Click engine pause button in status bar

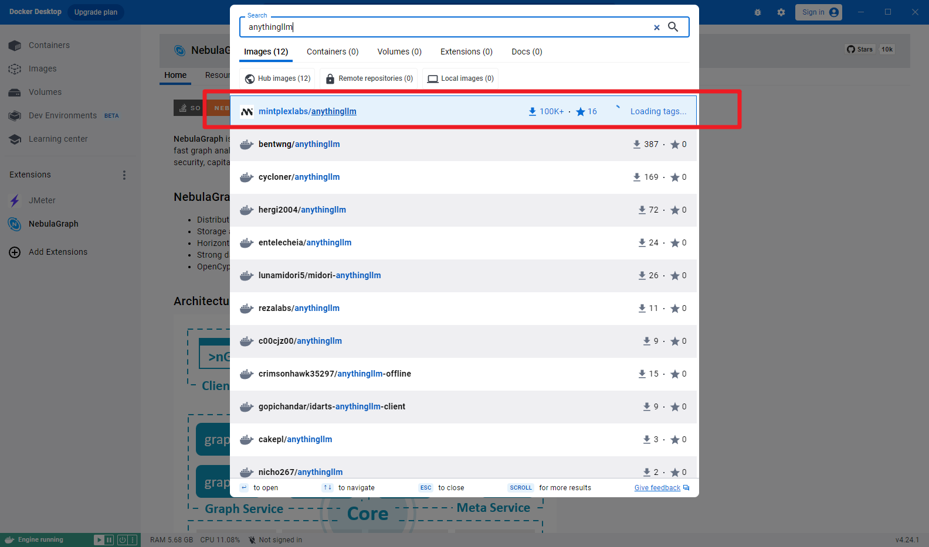click(109, 540)
